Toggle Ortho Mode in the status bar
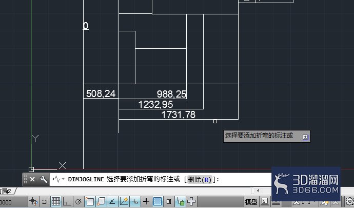354x208 pixels. point(67,201)
